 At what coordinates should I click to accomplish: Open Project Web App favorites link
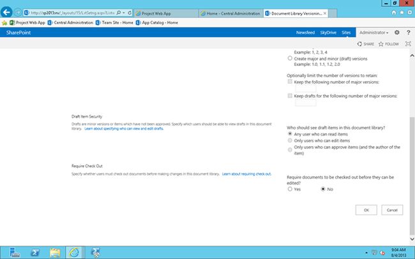click(27, 23)
